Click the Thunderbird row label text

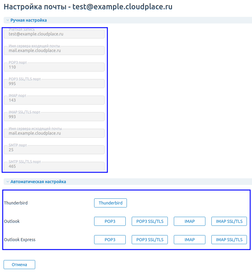[x=16, y=203]
